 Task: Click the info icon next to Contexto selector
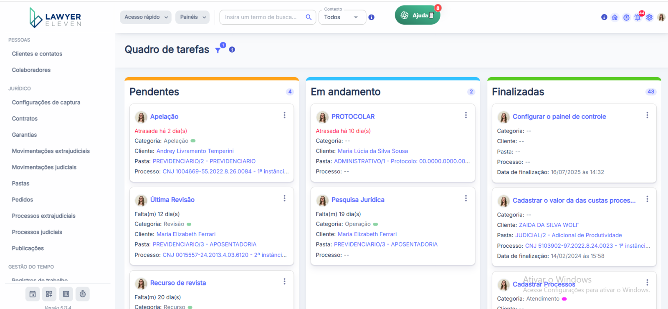(372, 18)
